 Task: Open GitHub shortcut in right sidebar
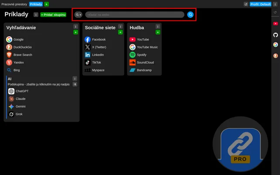tap(276, 35)
